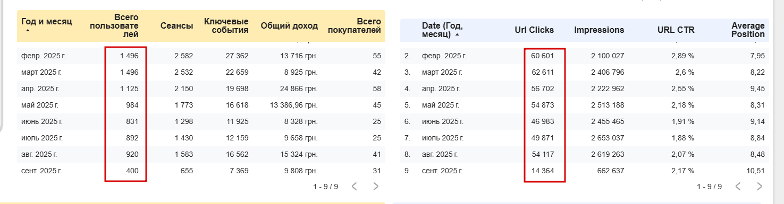
Task: Toggle sort arrow under Год и месяц
Action: click(28, 31)
